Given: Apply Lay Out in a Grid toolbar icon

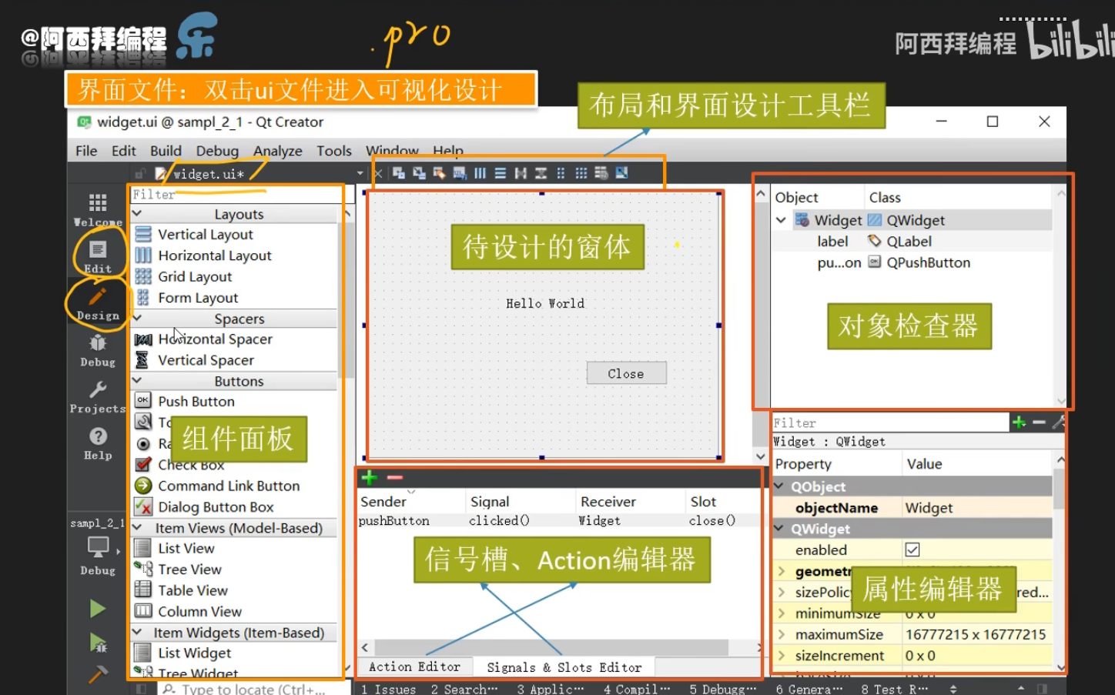Looking at the screenshot, I should [581, 173].
